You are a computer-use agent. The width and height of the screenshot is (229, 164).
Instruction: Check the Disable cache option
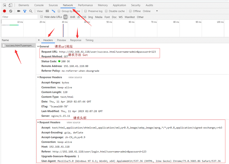106,11
